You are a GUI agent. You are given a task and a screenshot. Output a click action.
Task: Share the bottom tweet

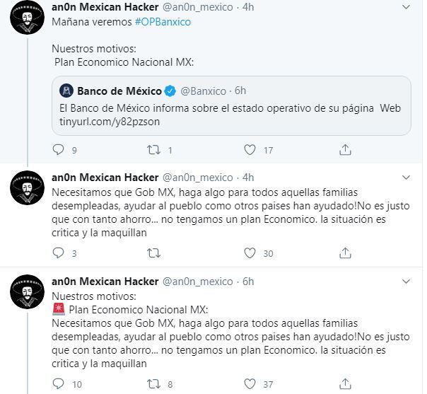pyautogui.click(x=345, y=384)
